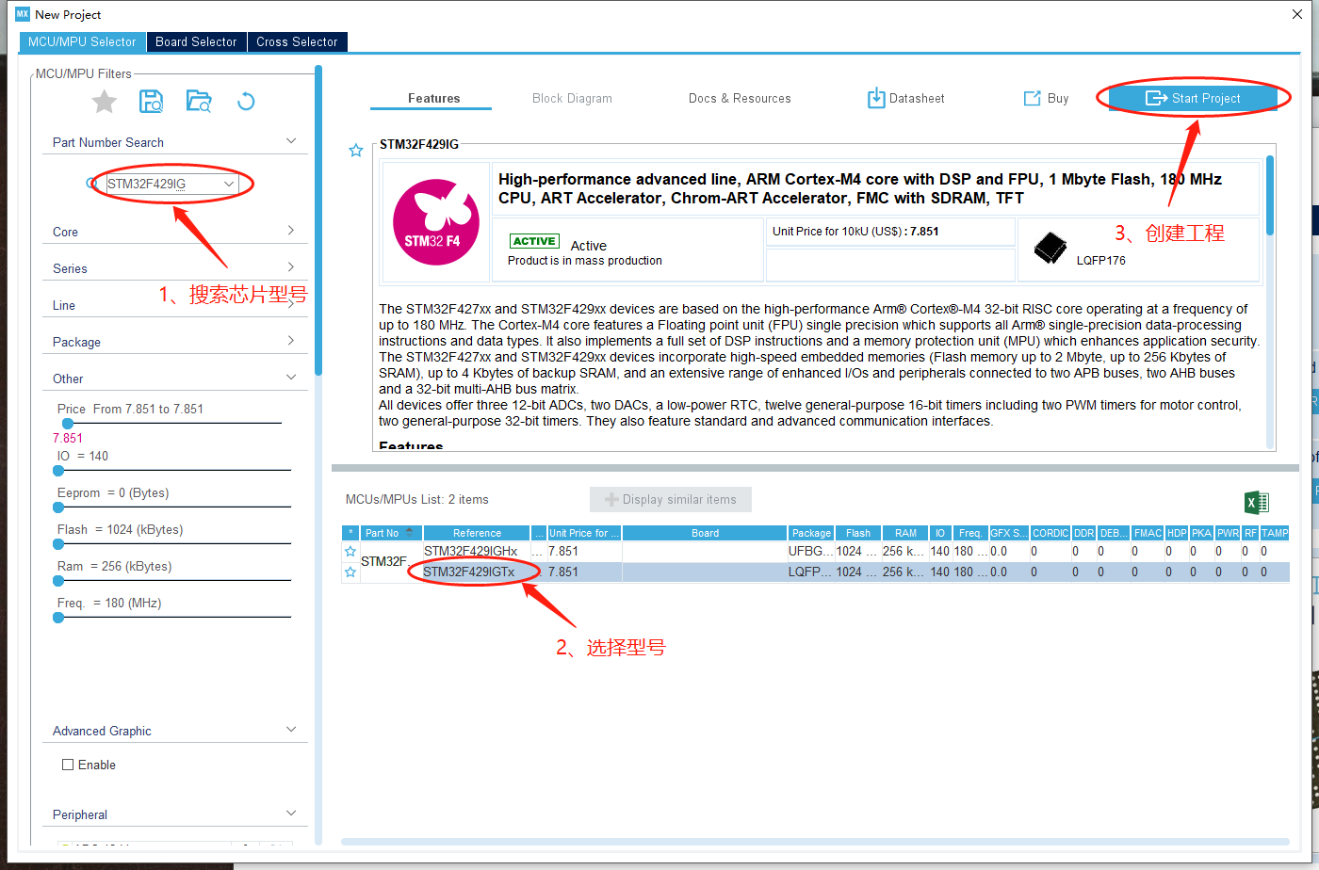The height and width of the screenshot is (870, 1319).
Task: Sort by the FMAC column header
Action: click(x=1147, y=533)
